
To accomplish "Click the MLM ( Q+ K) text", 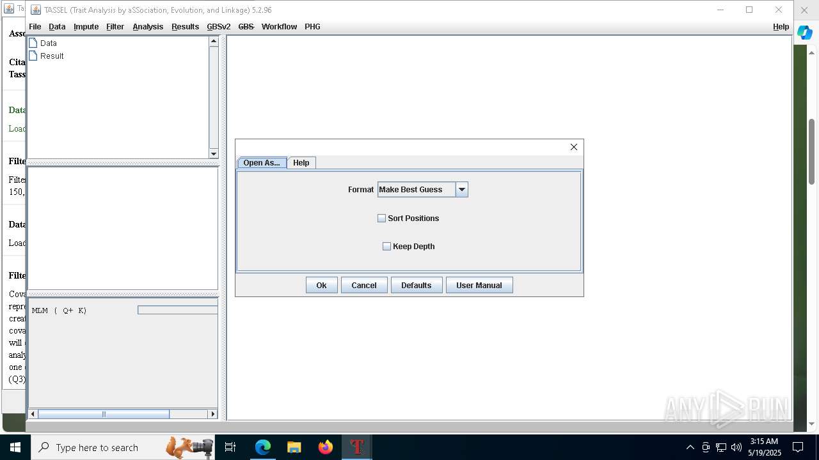I will (x=59, y=310).
